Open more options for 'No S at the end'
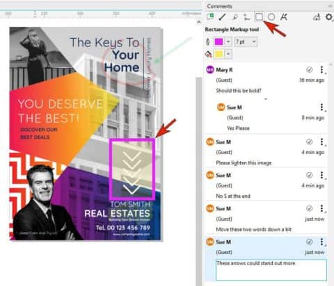 (321, 175)
